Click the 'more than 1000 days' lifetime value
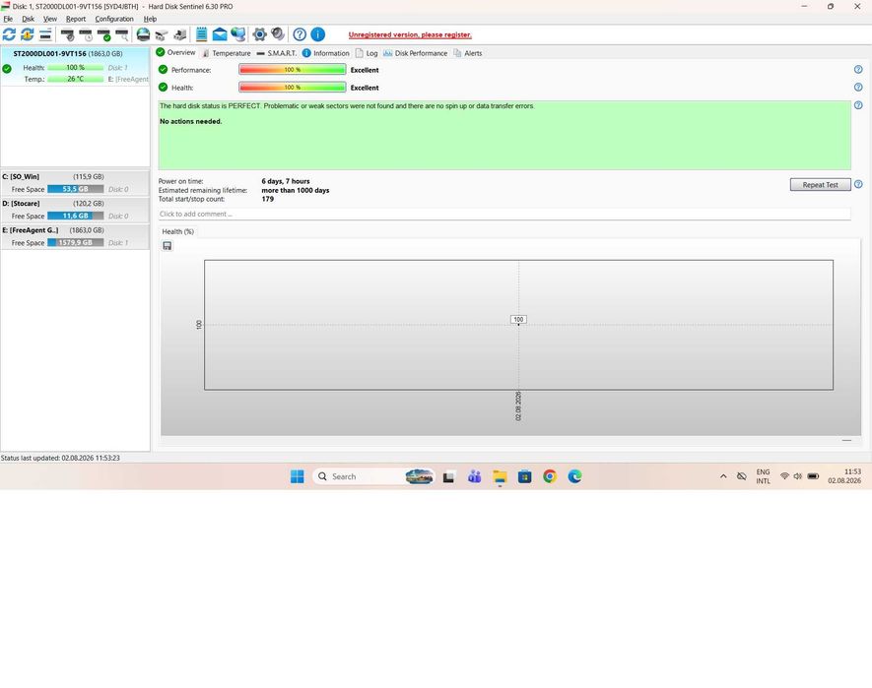Screen dimensions: 872x688 (x=296, y=190)
